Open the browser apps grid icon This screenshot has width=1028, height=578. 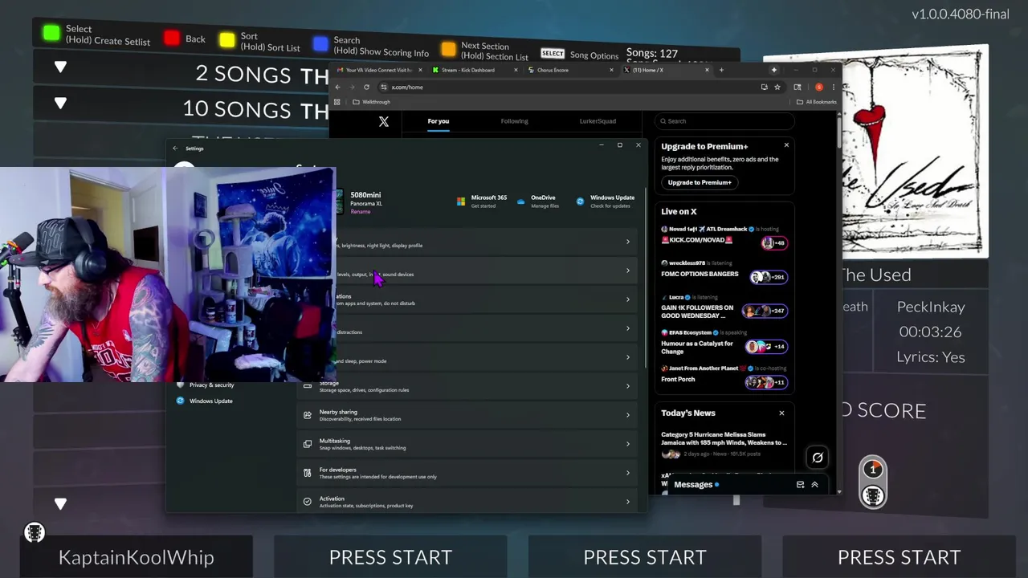point(337,102)
